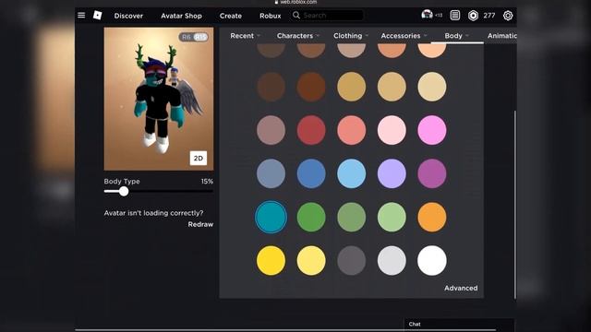Select the teal selected color swatch
The width and height of the screenshot is (591, 332).
click(x=271, y=218)
